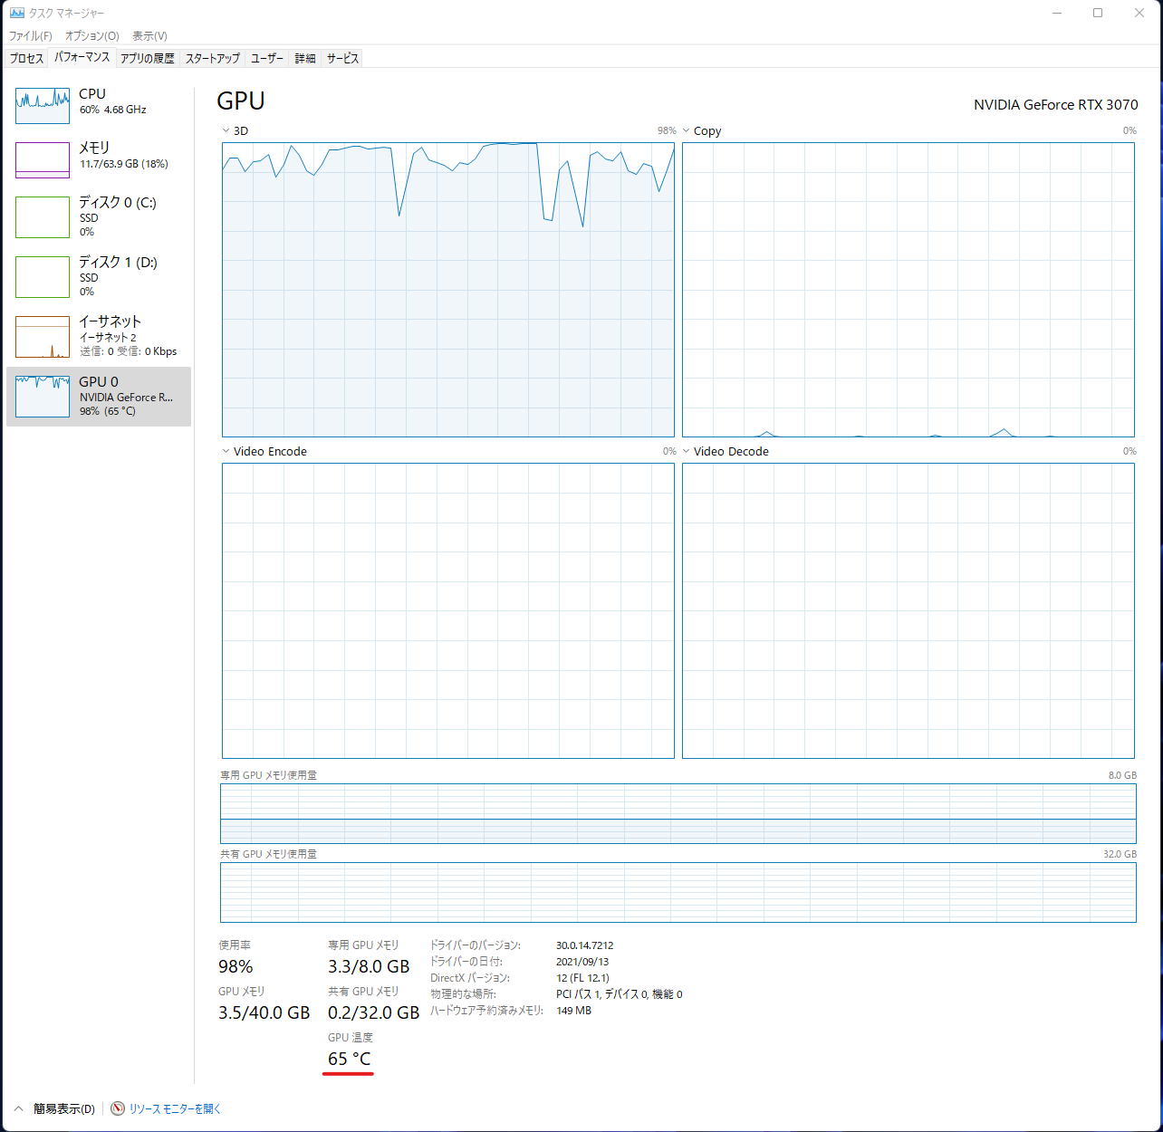The width and height of the screenshot is (1163, 1132).
Task: Click the Video Decode usage graph
Action: [x=908, y=610]
